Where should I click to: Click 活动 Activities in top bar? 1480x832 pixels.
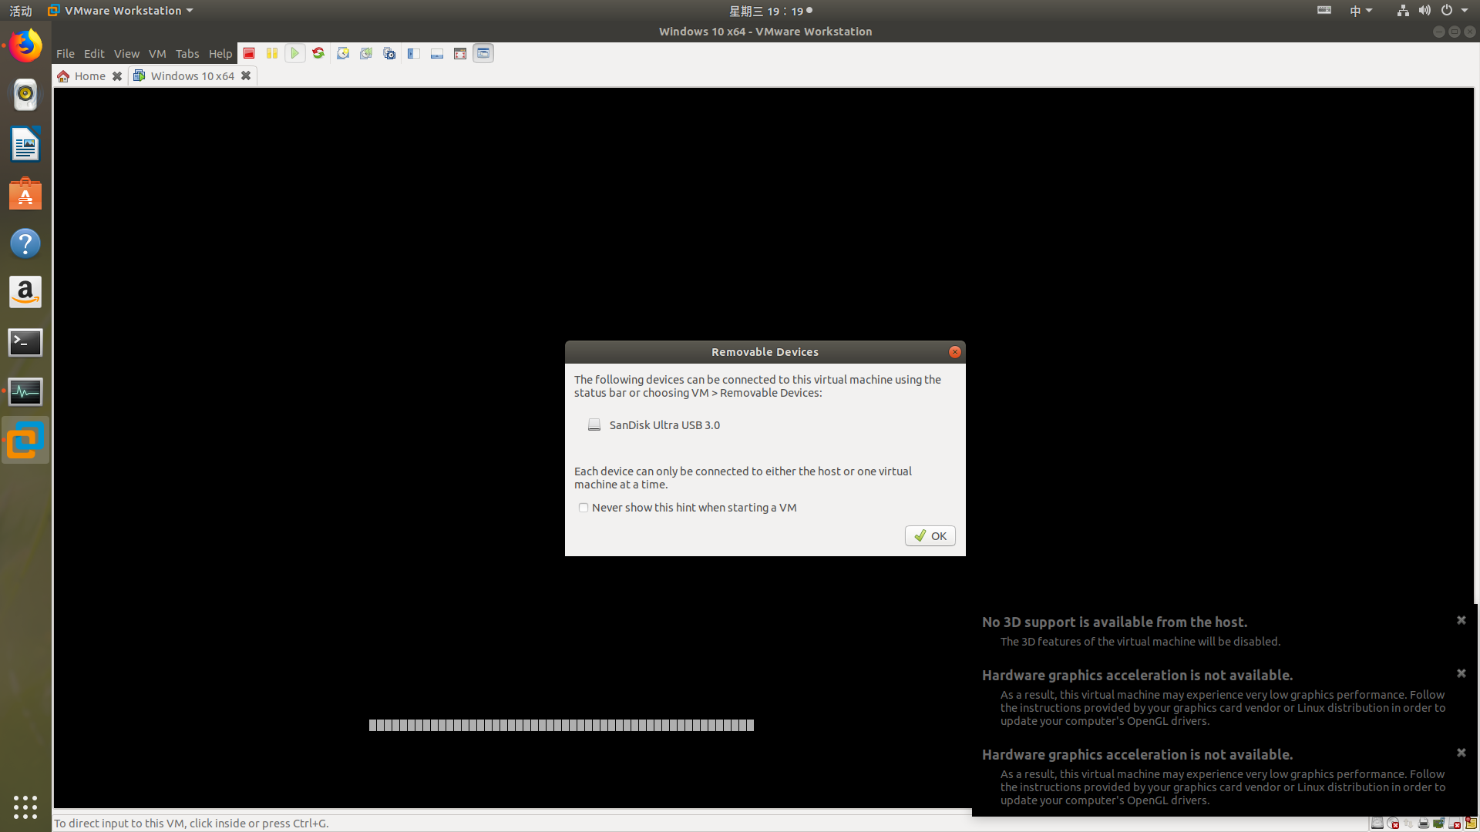click(21, 11)
